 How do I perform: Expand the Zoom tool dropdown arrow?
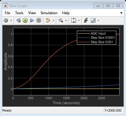pos(66,20)
